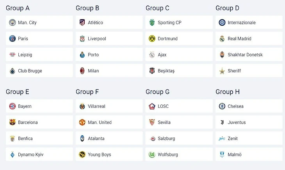Select the Internazionale team entry
Viewport: 285px width, 170px height.
[x=249, y=23]
